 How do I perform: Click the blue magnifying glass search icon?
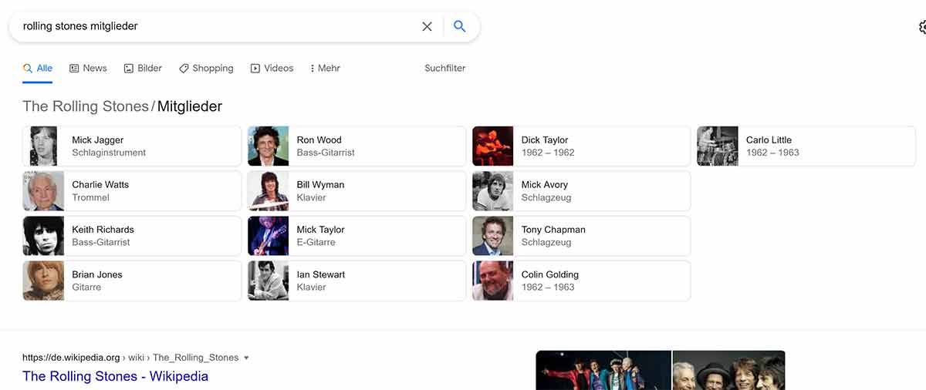point(460,26)
